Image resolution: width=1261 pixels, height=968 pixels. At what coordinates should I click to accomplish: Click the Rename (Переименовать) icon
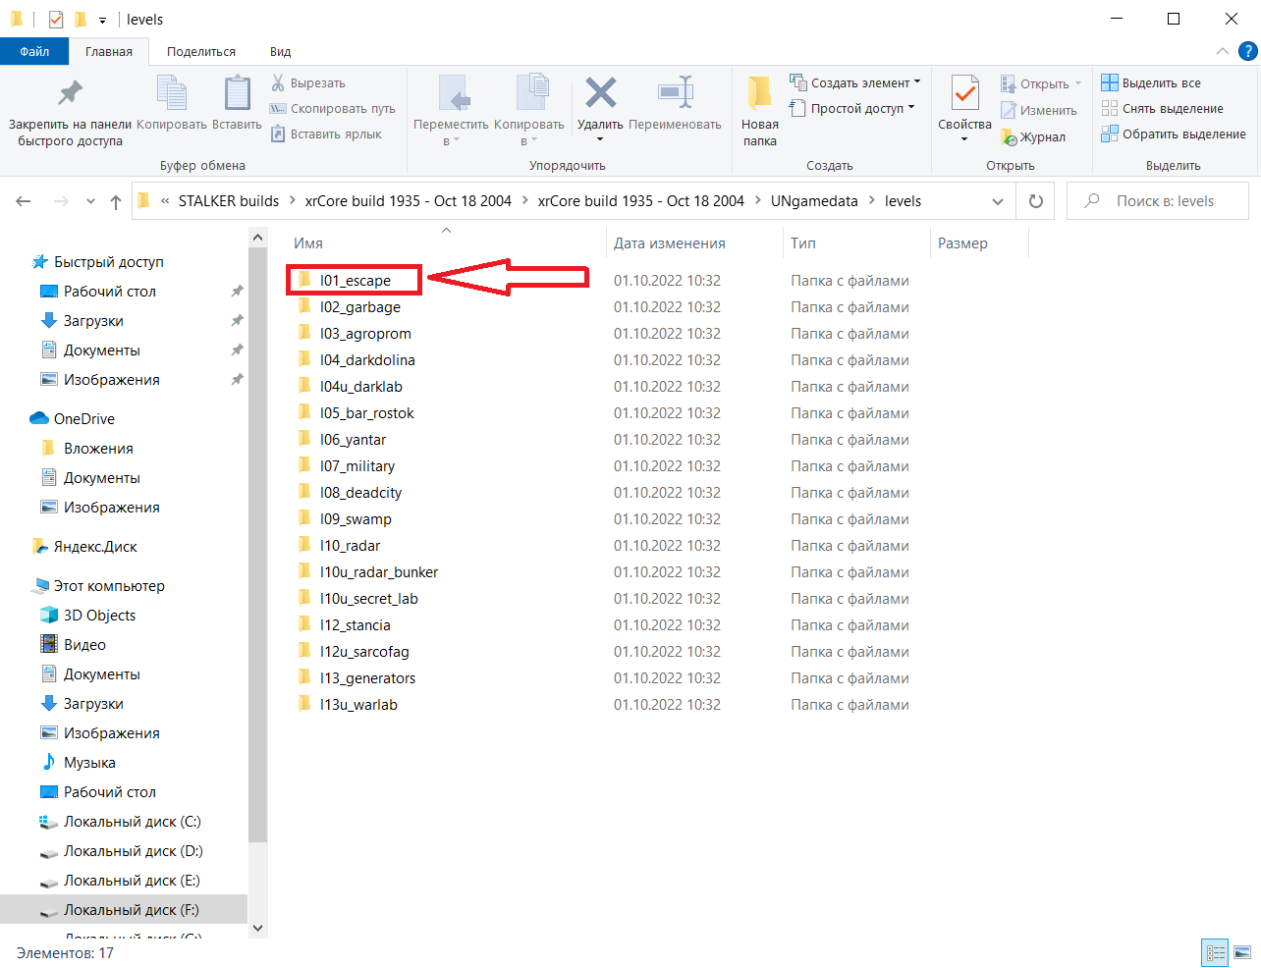(x=676, y=93)
